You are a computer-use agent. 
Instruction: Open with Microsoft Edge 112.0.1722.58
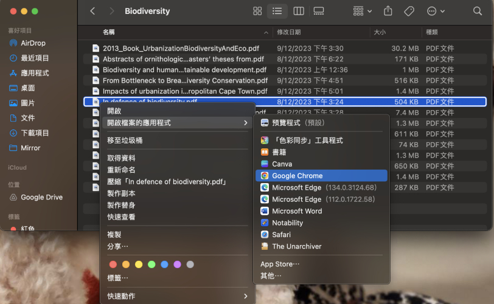pyautogui.click(x=321, y=199)
